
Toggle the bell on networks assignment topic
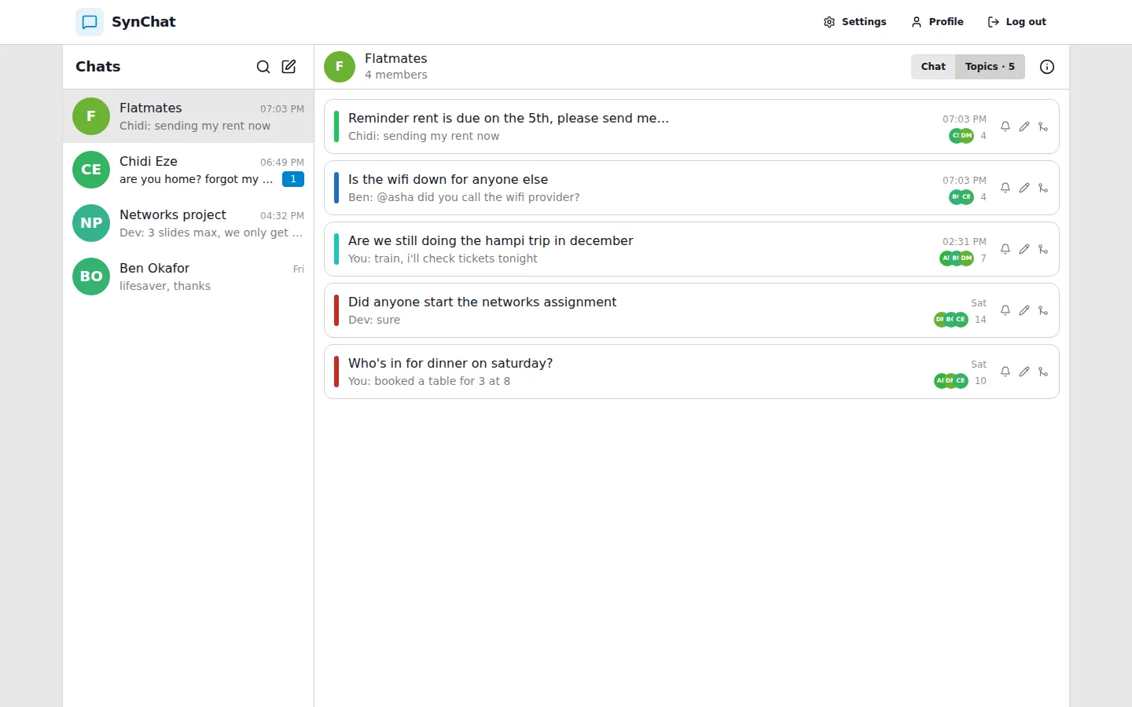(1005, 310)
